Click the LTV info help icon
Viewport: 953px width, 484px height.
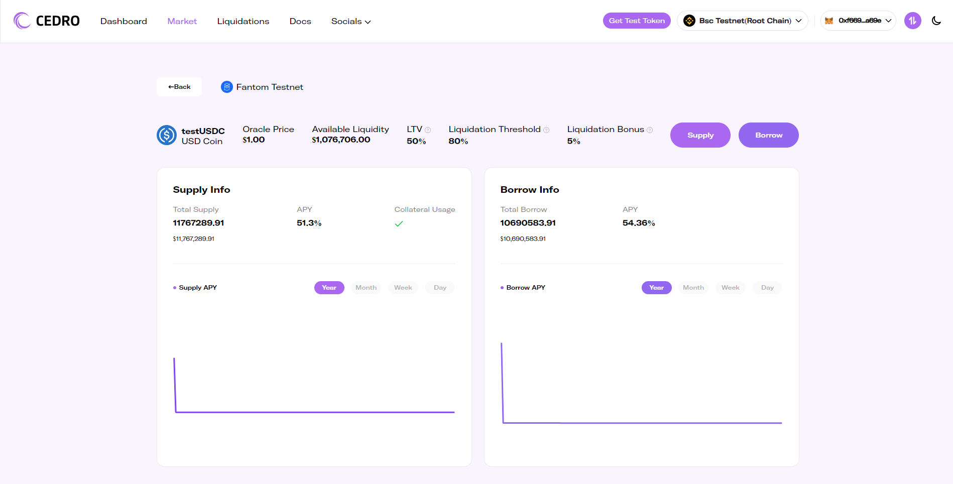click(x=428, y=130)
